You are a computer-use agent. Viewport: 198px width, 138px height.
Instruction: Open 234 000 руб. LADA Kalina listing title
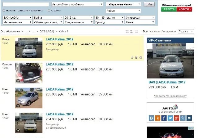pos(60,114)
